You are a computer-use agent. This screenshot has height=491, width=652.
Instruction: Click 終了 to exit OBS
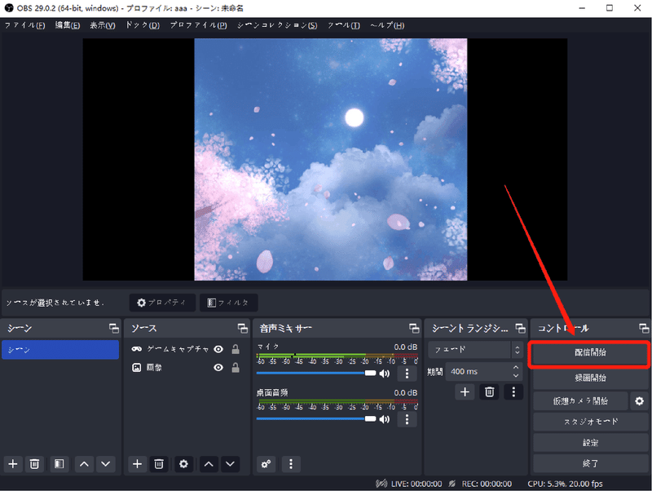590,463
